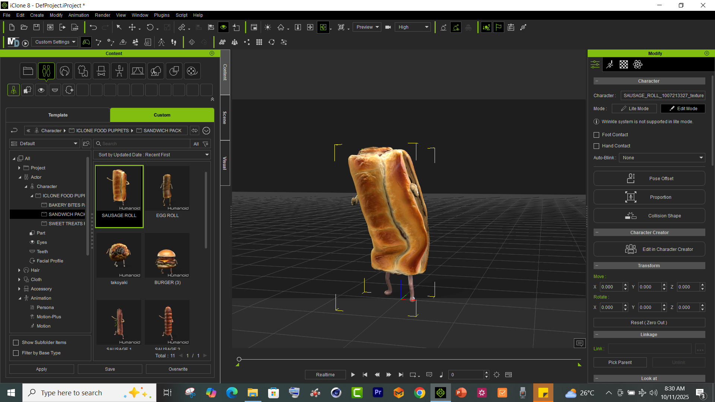Open the Physics atom tab in Modify
Screen dimensions: 715x402
click(638, 64)
